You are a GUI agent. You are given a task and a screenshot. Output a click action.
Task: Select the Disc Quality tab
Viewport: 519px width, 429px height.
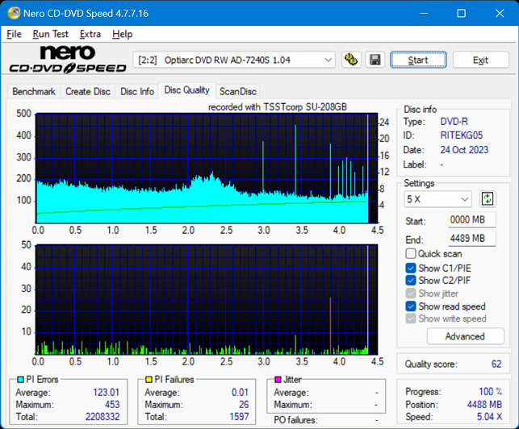pos(187,90)
